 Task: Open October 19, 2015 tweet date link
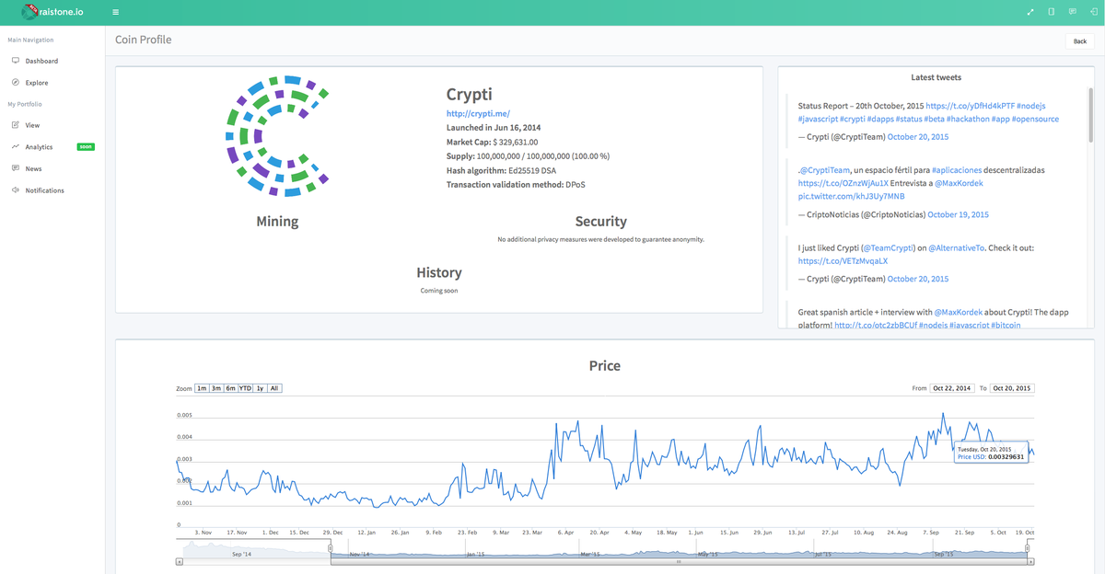click(x=958, y=214)
